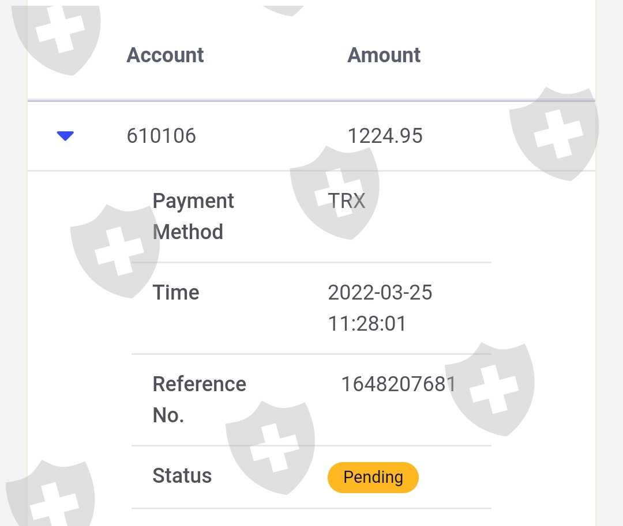Click the Account column header
This screenshot has height=526, width=623.
(x=165, y=55)
